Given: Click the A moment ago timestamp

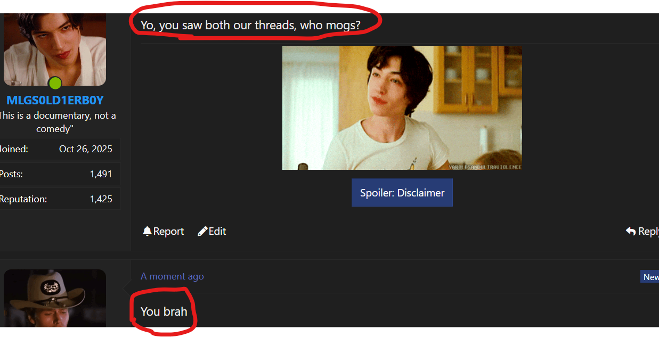Looking at the screenshot, I should click(172, 276).
